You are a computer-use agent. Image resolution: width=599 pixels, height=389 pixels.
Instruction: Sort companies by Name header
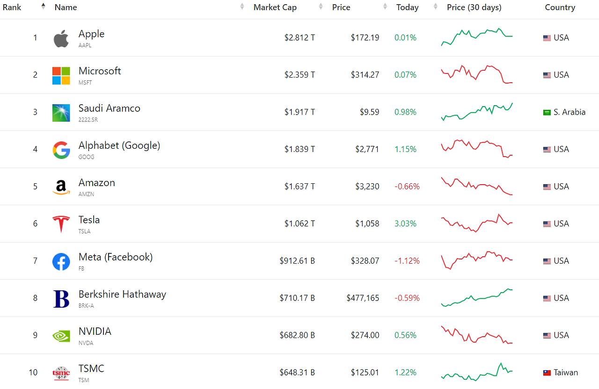tap(66, 7)
